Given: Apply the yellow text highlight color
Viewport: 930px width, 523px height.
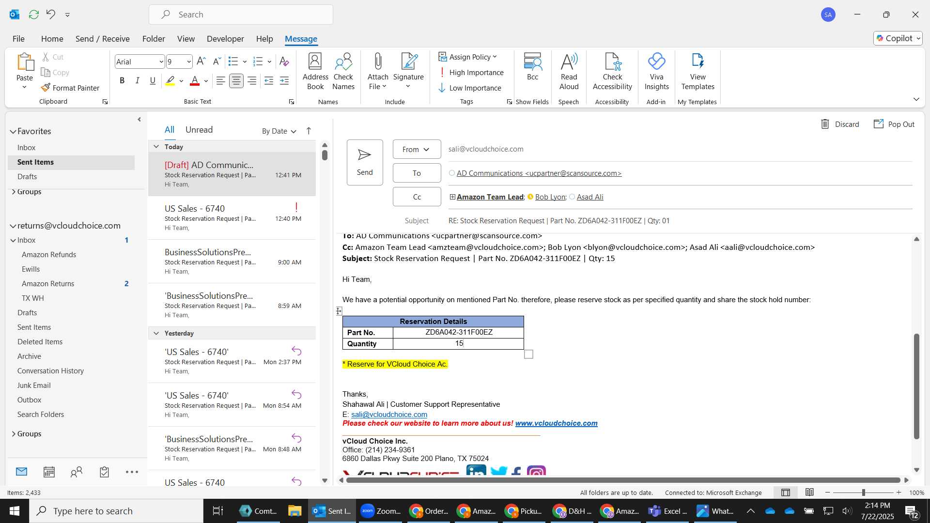Looking at the screenshot, I should 170,81.
